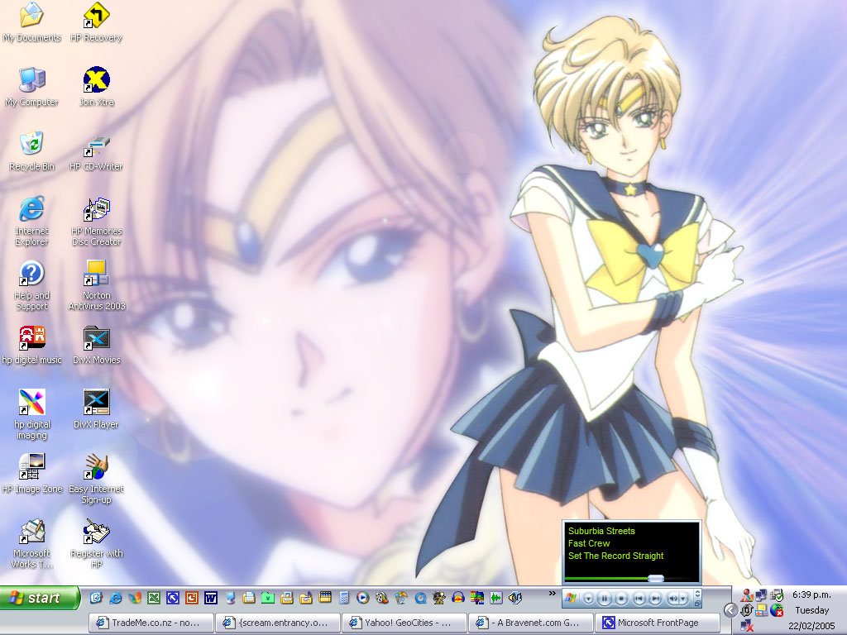
Task: Launch Movie Maker film reel icon
Action: (x=382, y=598)
